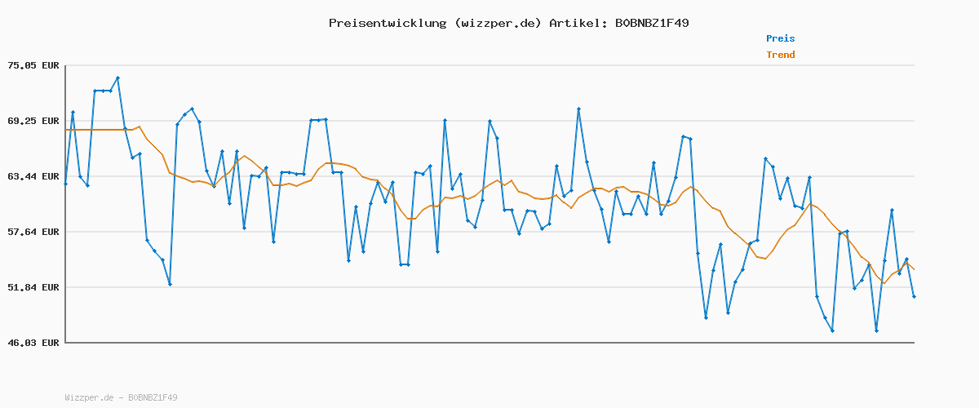Screen dimensions: 979x408
Task: Click the left start of orange trend line
Action: (x=66, y=130)
